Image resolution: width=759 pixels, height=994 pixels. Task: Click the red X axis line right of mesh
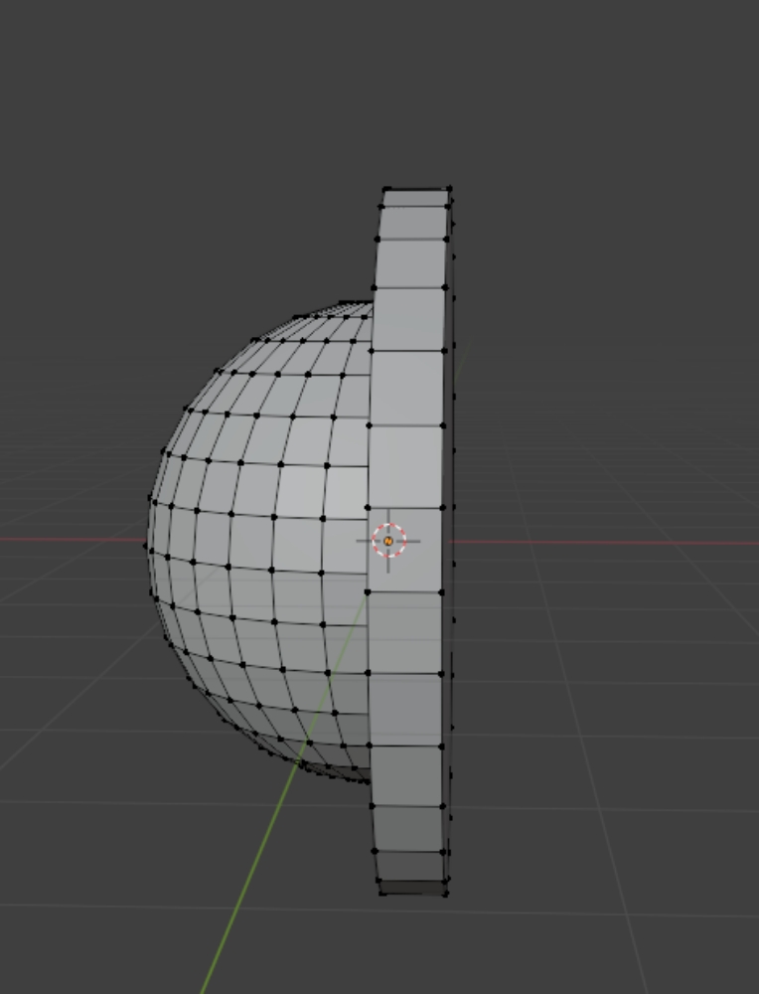(x=596, y=543)
